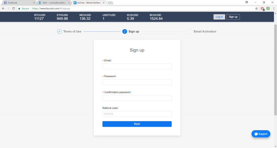The width and height of the screenshot is (277, 148).
Task: Focus the Email input field
Action: (x=137, y=66)
